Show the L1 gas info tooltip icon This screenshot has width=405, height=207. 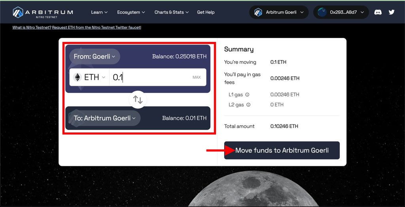pos(247,95)
